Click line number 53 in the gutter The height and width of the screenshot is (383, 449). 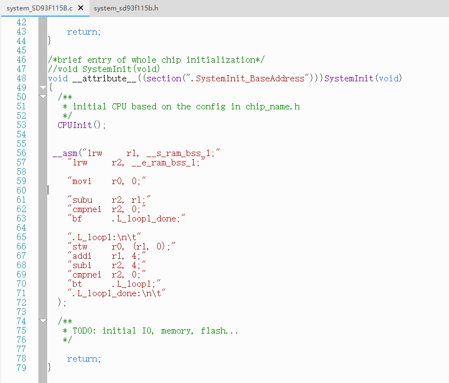coord(21,125)
